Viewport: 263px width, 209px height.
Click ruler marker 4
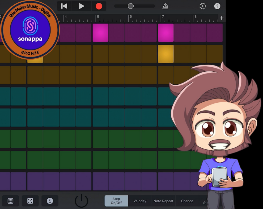[66, 17]
